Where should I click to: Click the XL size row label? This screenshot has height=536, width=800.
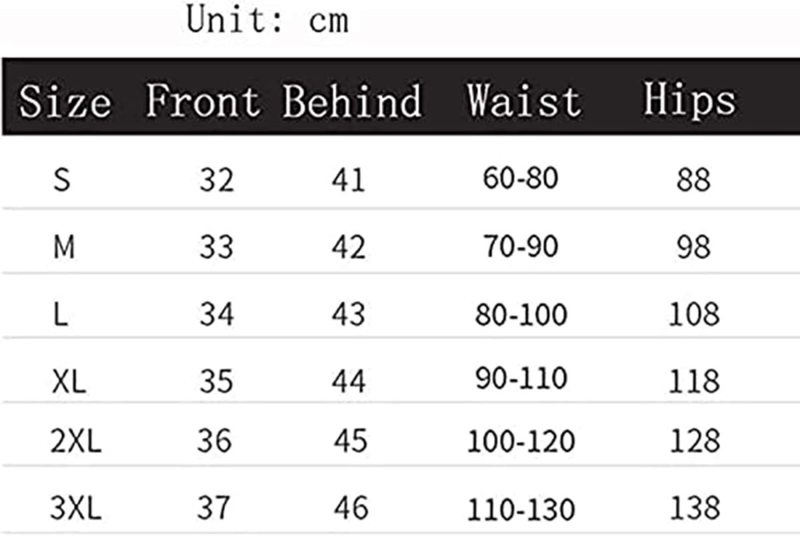[69, 382]
